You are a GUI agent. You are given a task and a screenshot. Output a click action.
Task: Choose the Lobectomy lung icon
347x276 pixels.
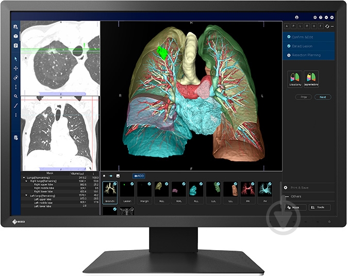(295, 79)
